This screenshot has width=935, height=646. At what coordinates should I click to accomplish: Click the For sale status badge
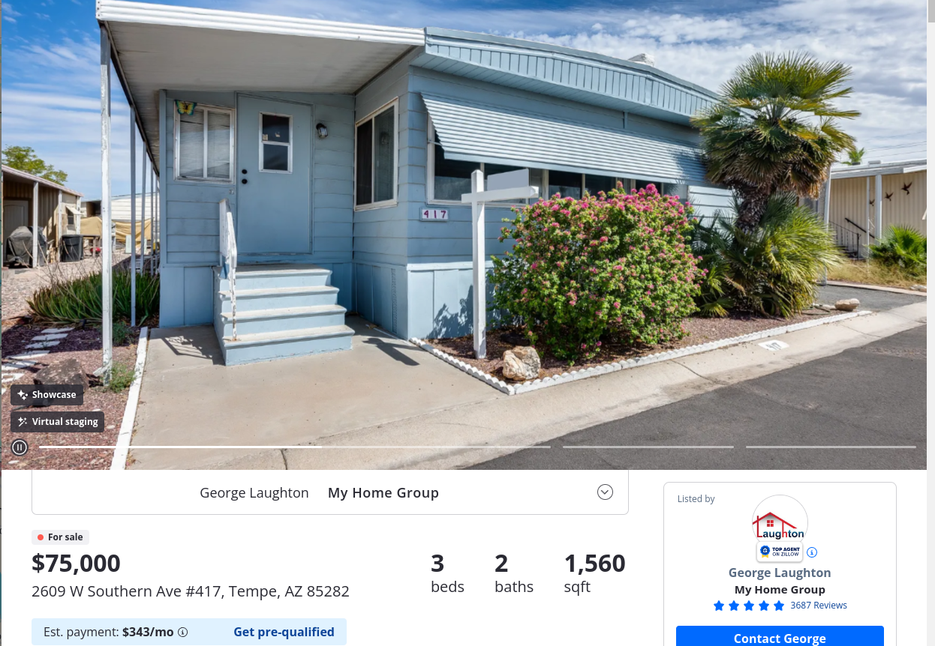click(x=61, y=537)
